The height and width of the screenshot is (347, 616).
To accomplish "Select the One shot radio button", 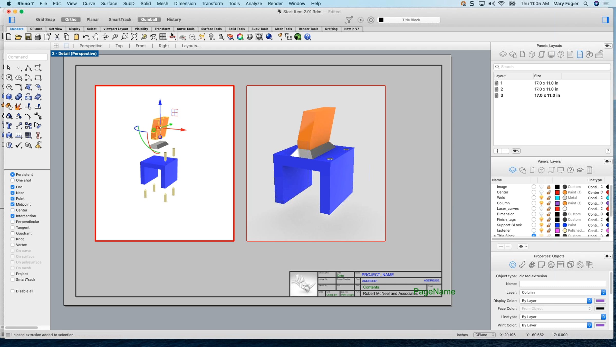I will click(12, 180).
